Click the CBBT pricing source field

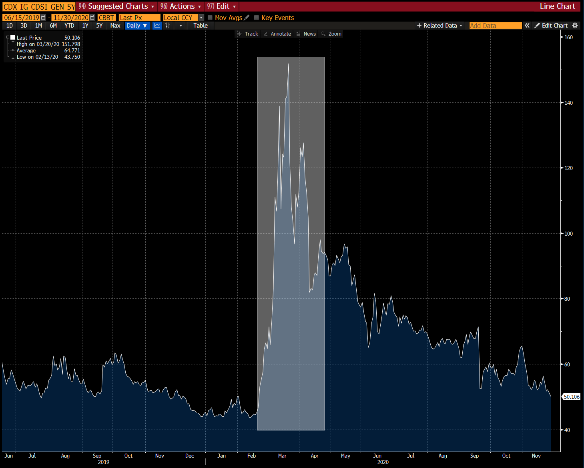107,18
